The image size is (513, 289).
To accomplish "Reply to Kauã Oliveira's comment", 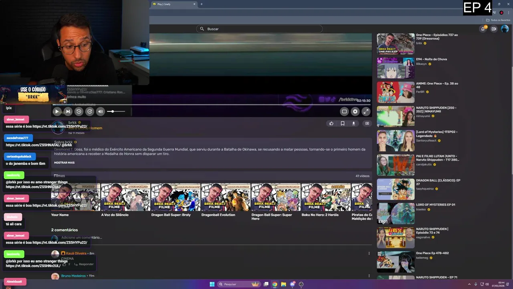I will tap(84, 264).
